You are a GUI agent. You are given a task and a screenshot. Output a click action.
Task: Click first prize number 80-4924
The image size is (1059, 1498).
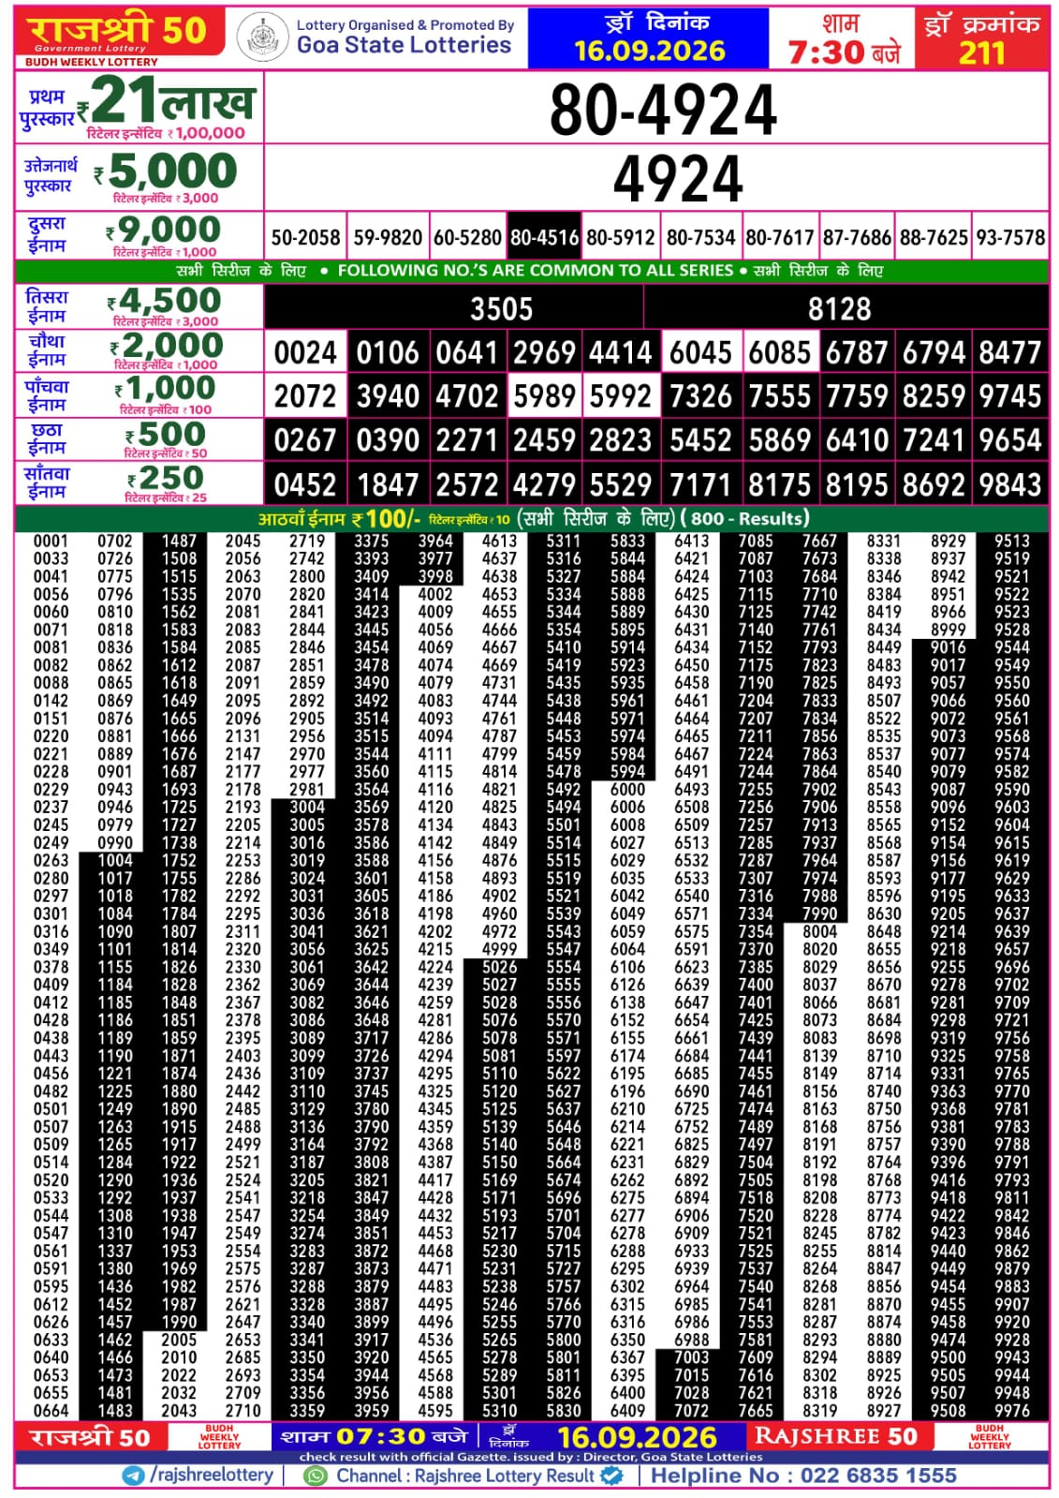[663, 110]
